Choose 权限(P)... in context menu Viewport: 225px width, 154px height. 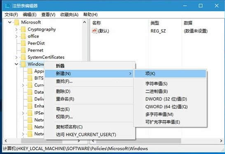tap(90, 117)
